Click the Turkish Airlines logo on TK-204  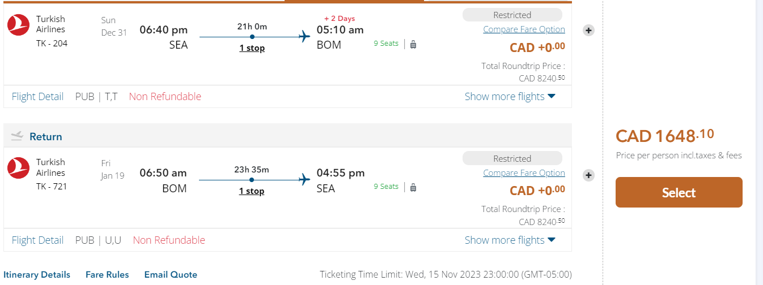pyautogui.click(x=18, y=24)
